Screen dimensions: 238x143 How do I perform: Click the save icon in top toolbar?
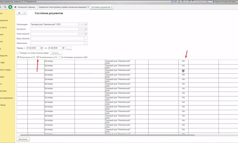(x=172, y=2)
